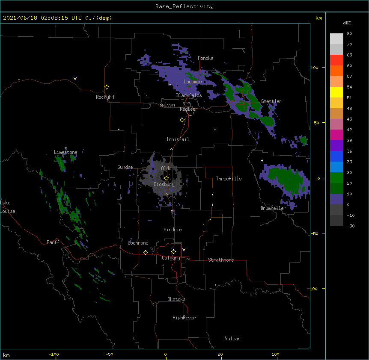Click the Okotoks town label
Viewport: 369px width, 360px height.
[176, 299]
